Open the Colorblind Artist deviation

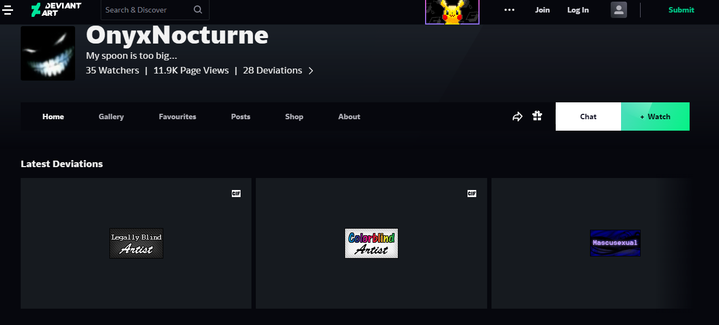(x=371, y=243)
